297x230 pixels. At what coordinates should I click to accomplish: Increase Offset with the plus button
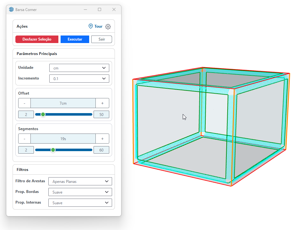[x=102, y=103]
